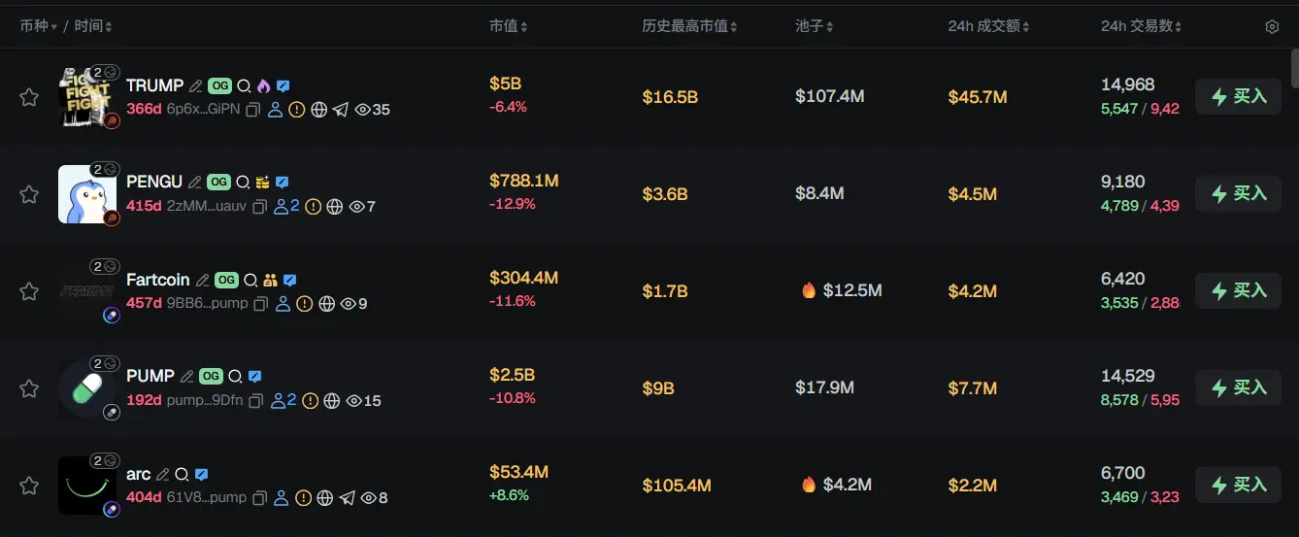The image size is (1299, 537).
Task: Open the PENGU penguin token thumbnail
Action: point(86,194)
